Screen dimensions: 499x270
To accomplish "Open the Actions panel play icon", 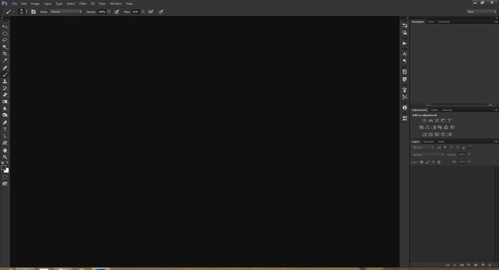I will (404, 44).
